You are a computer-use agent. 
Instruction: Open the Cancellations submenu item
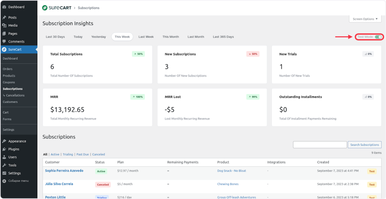point(15,96)
